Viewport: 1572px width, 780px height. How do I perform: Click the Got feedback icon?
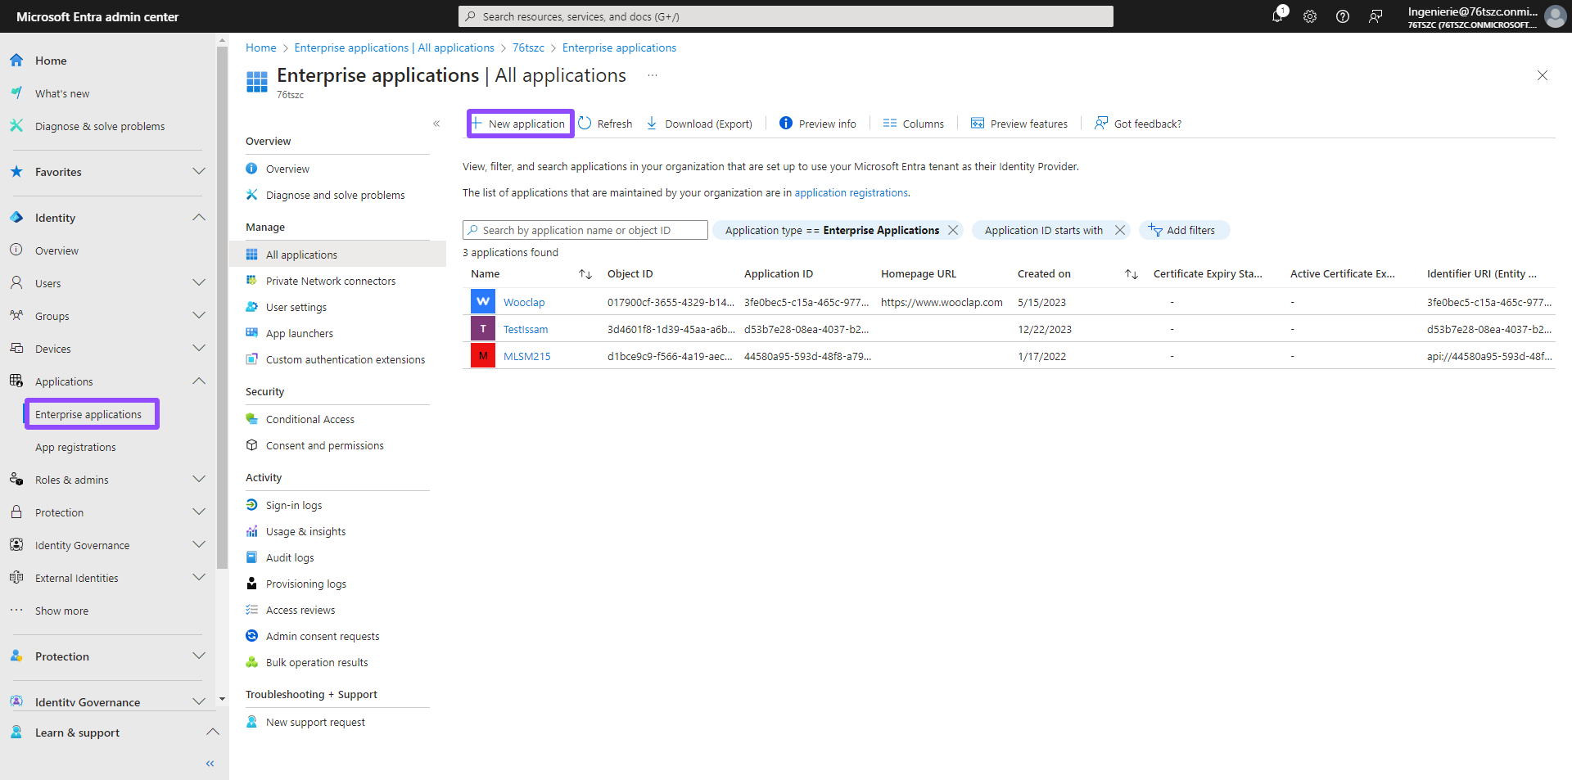[x=1101, y=124]
